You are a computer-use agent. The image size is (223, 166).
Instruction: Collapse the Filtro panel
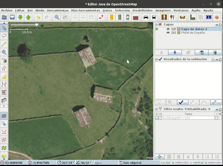[x=156, y=109]
